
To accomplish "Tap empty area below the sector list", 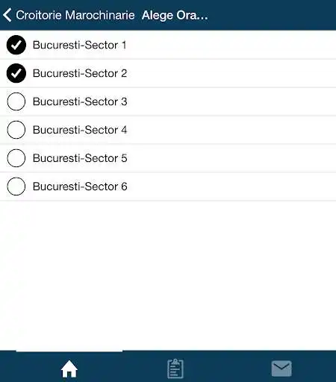I will point(168,275).
